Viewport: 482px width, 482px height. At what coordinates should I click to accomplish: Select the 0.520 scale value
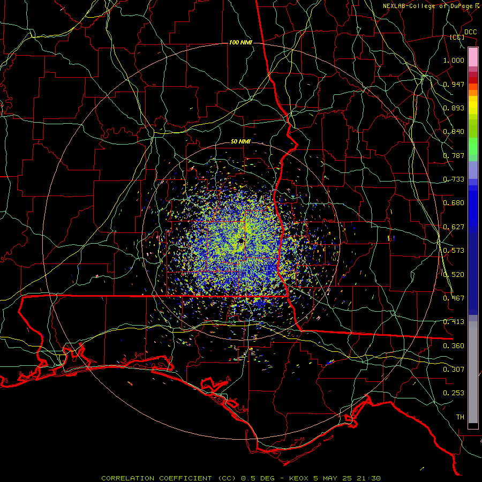454,275
